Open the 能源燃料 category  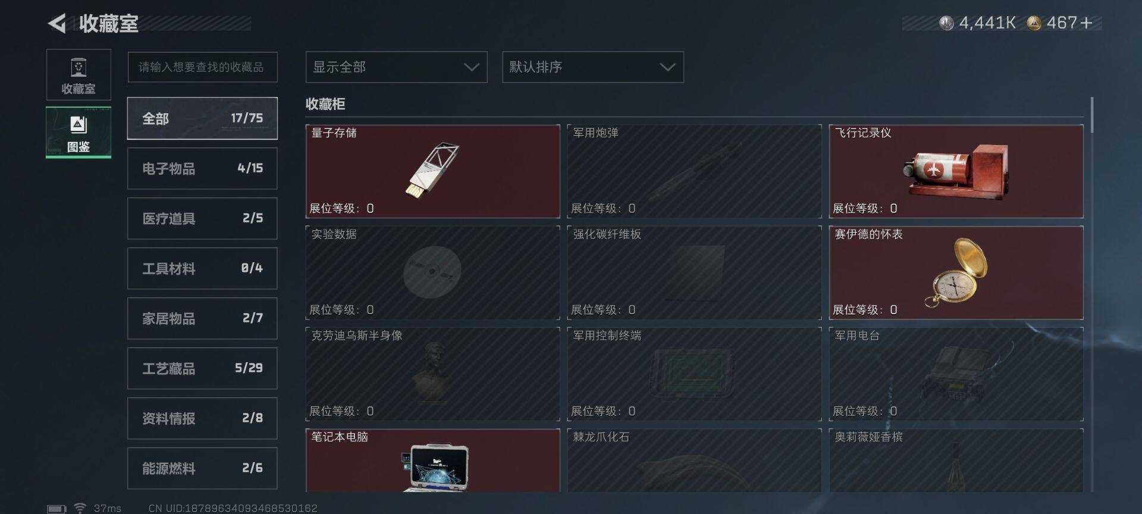pos(202,468)
